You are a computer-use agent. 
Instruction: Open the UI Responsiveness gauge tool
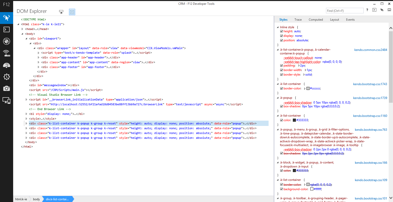(x=7, y=65)
